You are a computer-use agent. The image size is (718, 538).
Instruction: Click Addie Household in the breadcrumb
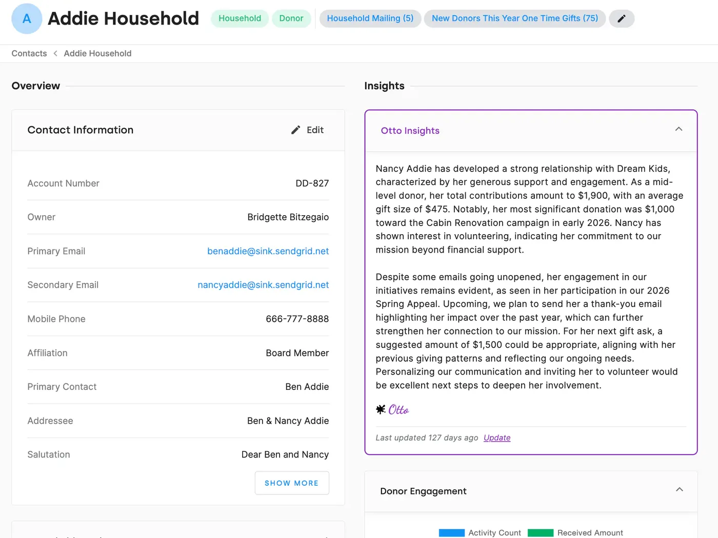(x=97, y=53)
